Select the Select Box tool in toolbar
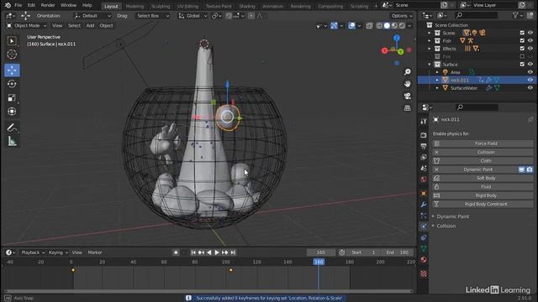The width and height of the screenshot is (538, 302). coord(12,41)
